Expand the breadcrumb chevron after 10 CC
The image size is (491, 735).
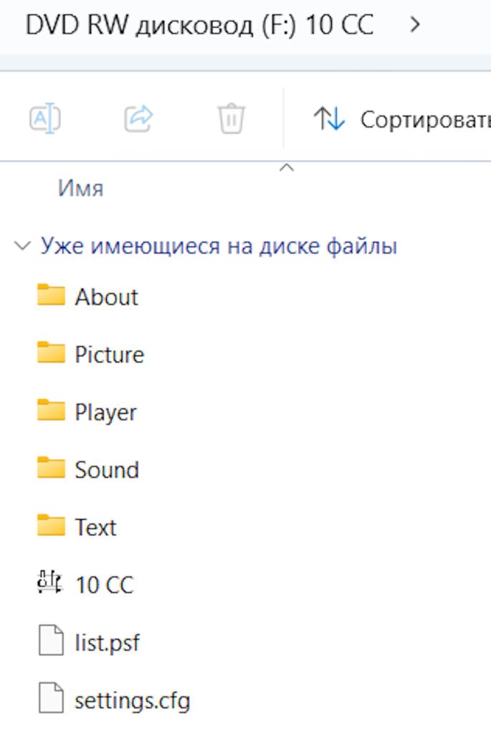(x=415, y=24)
